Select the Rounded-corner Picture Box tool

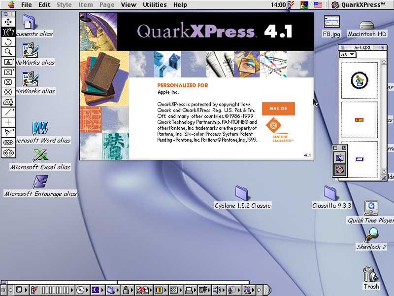[x=8, y=82]
